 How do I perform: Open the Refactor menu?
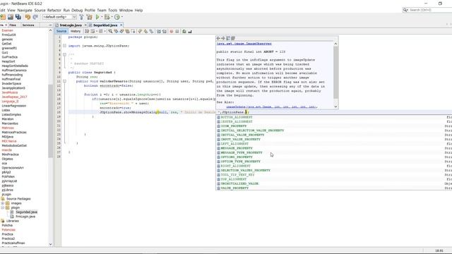(54, 10)
